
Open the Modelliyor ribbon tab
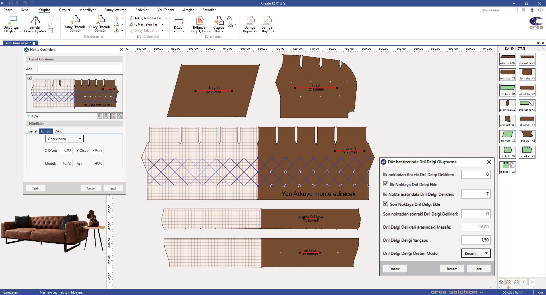click(x=87, y=10)
